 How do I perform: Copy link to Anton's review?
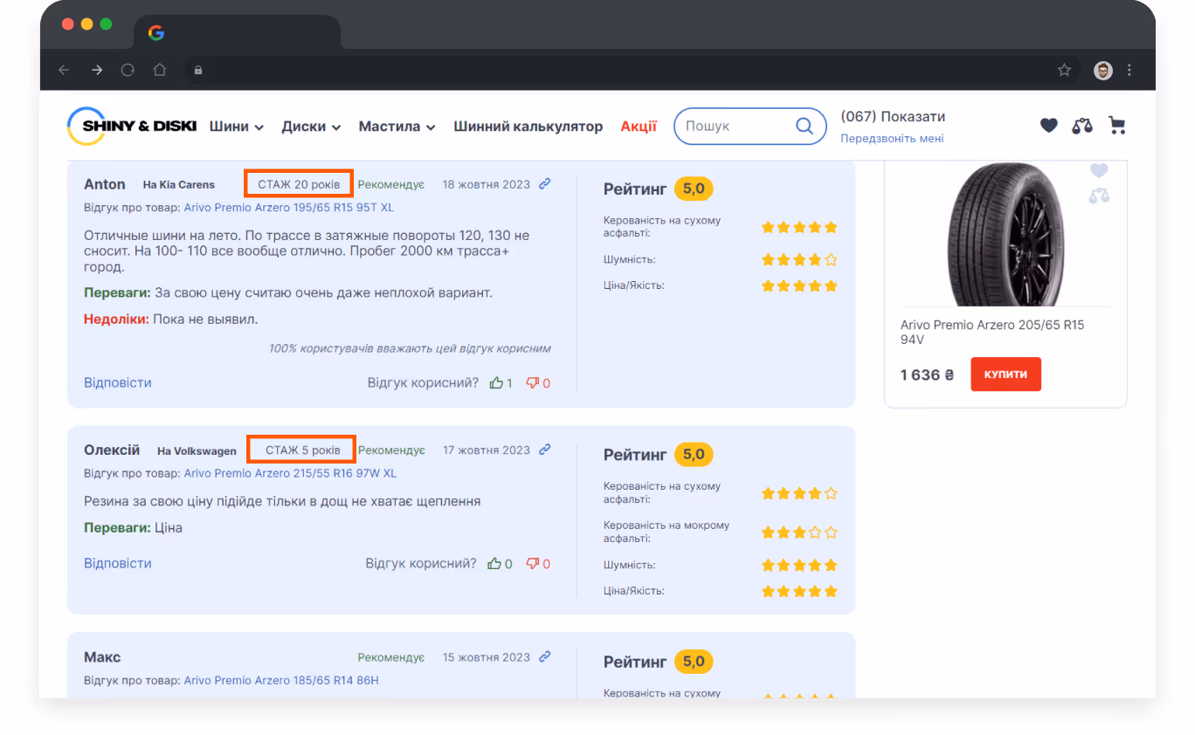tap(545, 183)
